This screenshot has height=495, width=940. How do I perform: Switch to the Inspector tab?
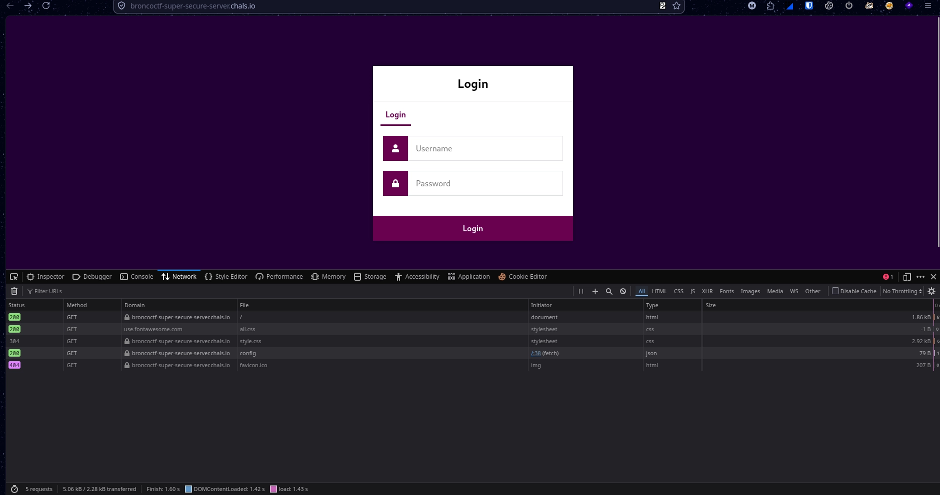pos(45,277)
